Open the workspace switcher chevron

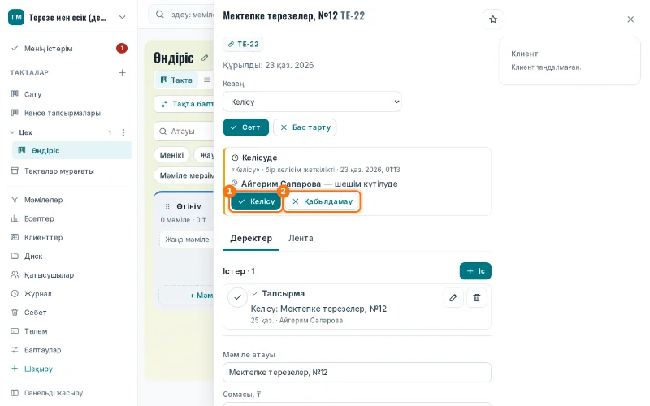pos(123,17)
